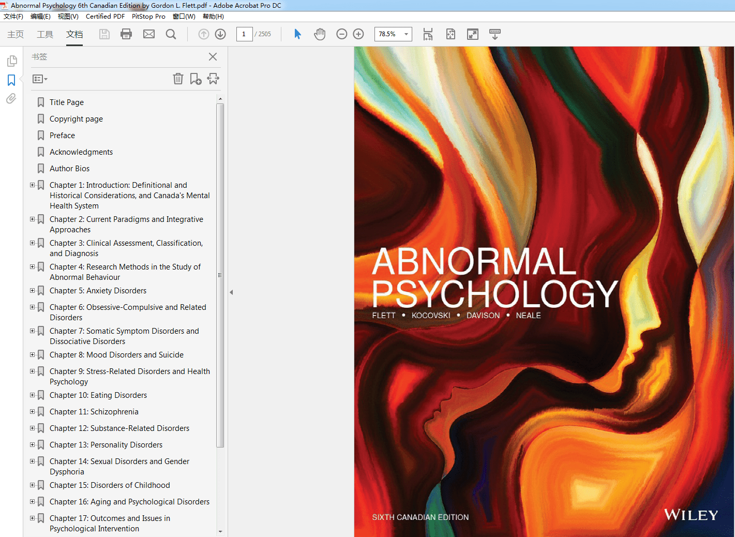Switch to bookmarks panel view

(x=11, y=80)
